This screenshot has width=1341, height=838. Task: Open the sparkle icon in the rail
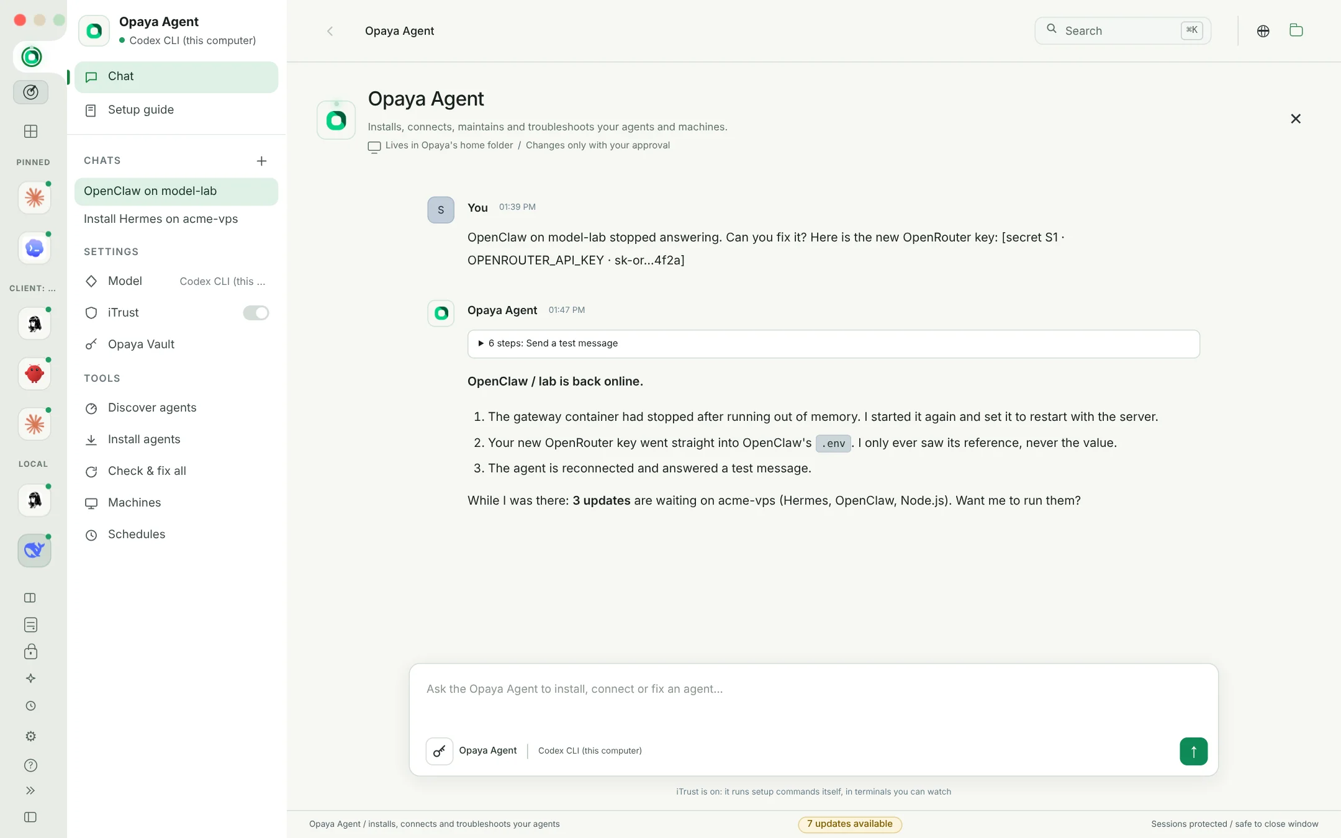tap(30, 678)
